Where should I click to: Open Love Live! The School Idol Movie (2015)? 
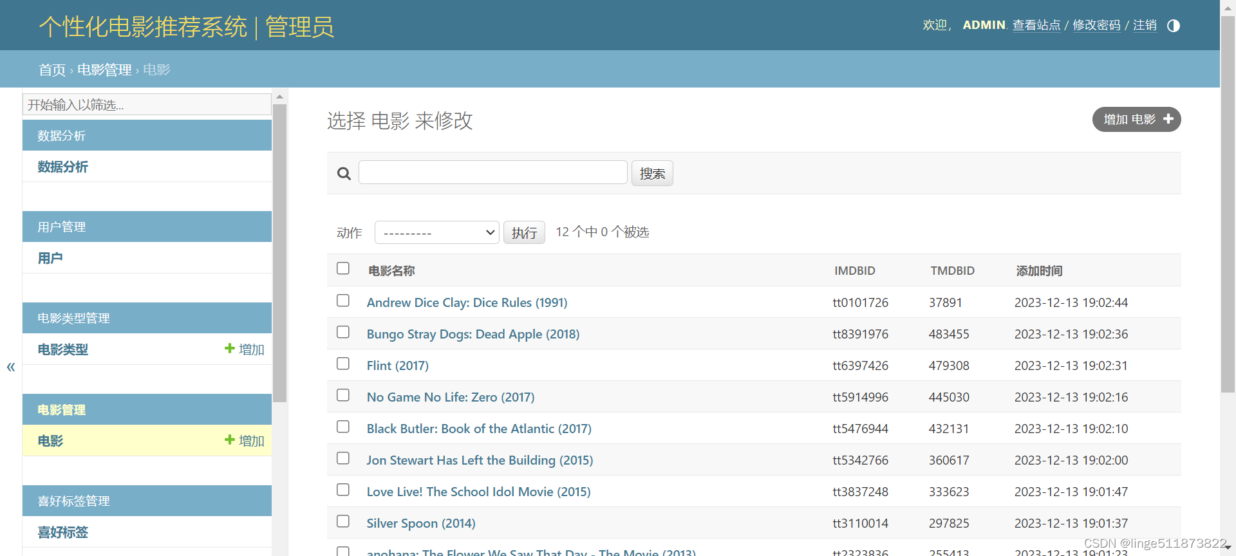(x=479, y=492)
